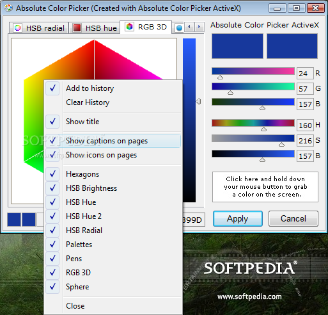Toggle the HSB Hue page option
The image size is (328, 315).
(113, 202)
